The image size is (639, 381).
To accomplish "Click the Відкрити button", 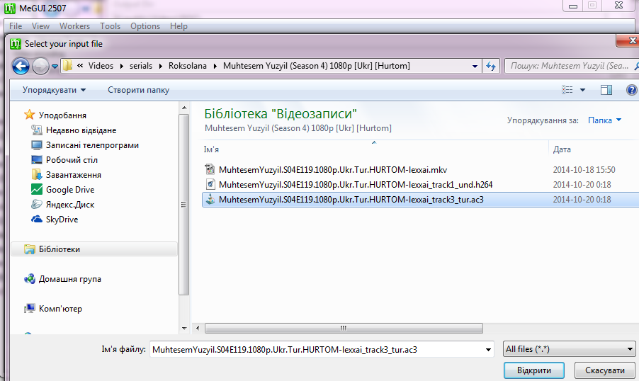I will pyautogui.click(x=533, y=370).
